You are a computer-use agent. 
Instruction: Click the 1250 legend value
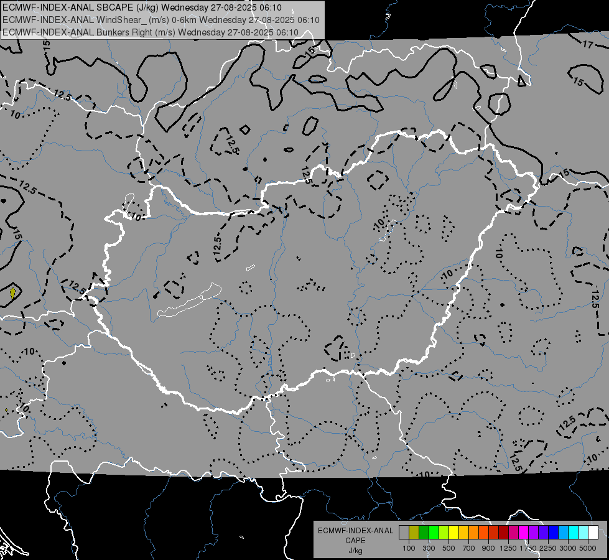point(508,548)
